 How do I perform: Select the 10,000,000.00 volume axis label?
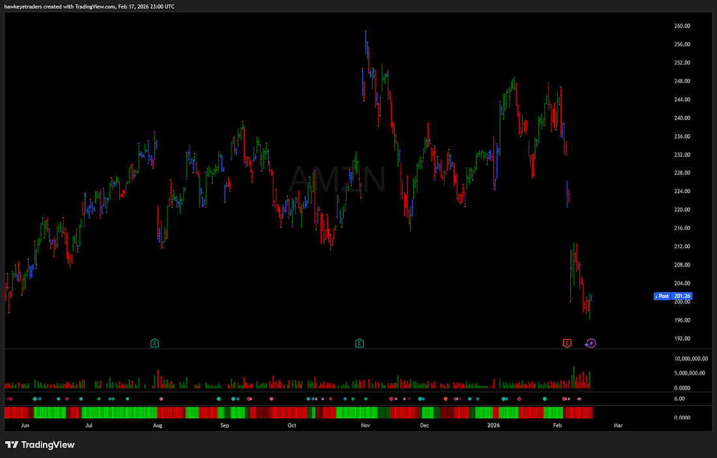(691, 359)
